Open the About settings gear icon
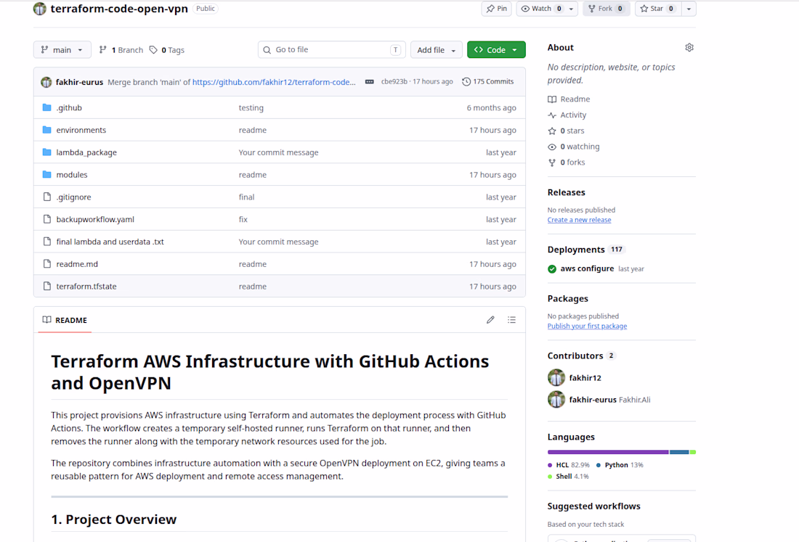Image resolution: width=799 pixels, height=542 pixels. [x=689, y=47]
